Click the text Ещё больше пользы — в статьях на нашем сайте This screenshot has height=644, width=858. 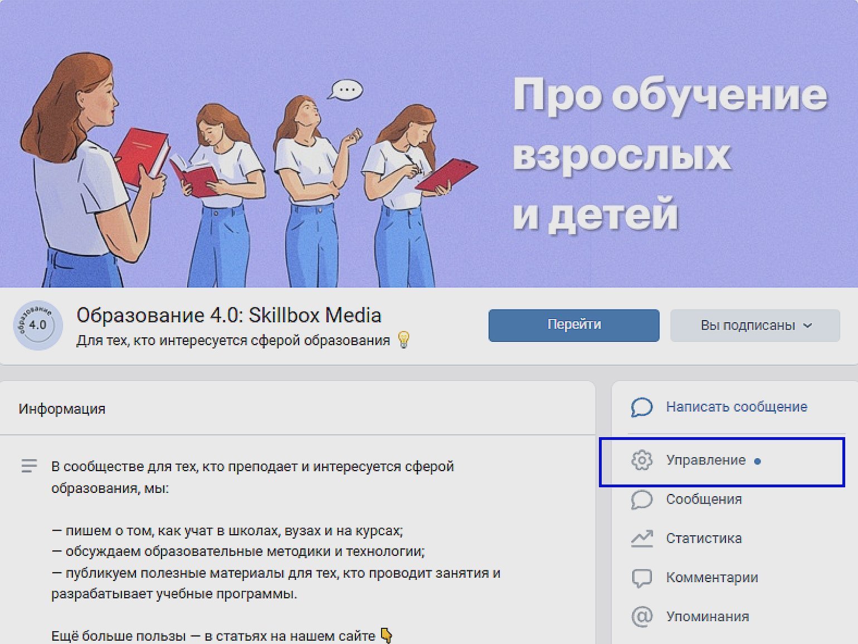213,636
